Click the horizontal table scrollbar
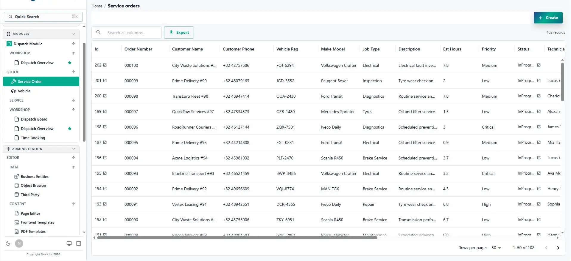Image resolution: width=571 pixels, height=261 pixels. point(237,238)
